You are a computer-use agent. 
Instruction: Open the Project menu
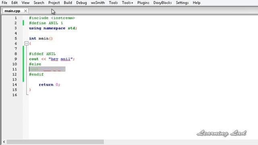(x=54, y=3)
